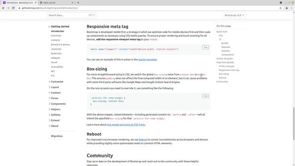
Task: Jump to Box-sizing in On this page
Action: tap(224, 74)
